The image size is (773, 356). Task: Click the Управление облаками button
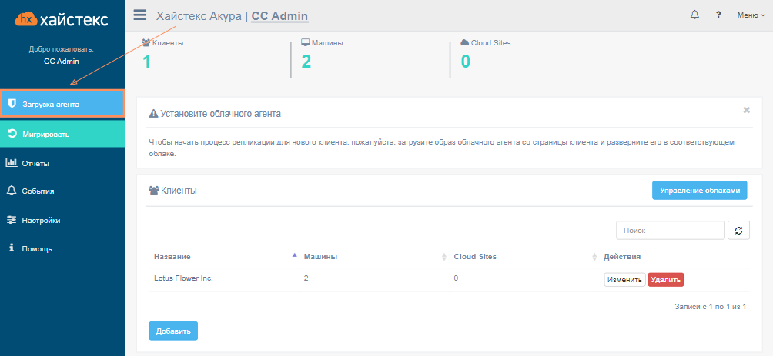[699, 191]
